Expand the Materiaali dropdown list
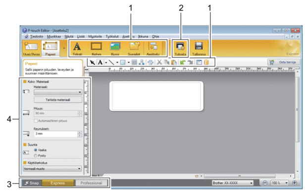The width and height of the screenshot is (305, 192). 58,92
